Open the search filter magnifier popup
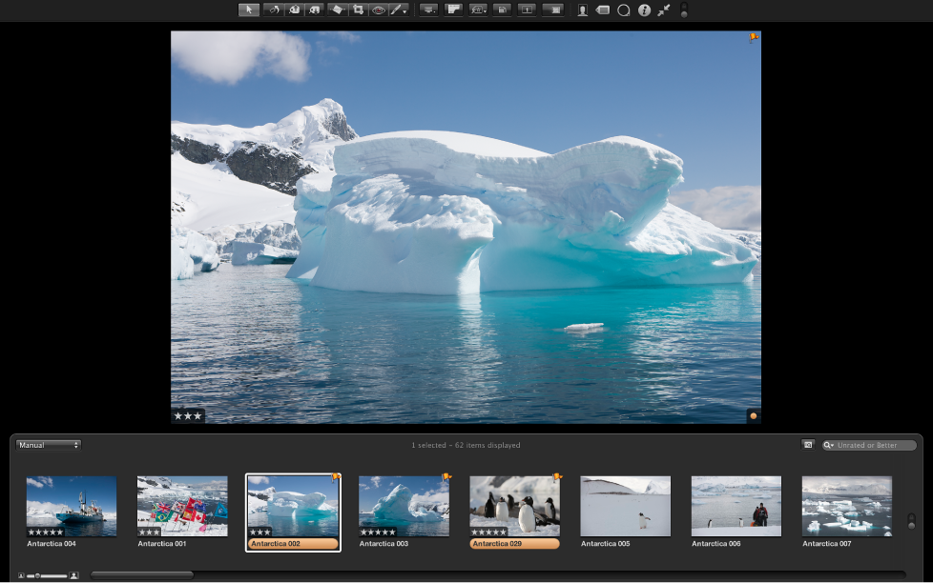 tap(829, 445)
